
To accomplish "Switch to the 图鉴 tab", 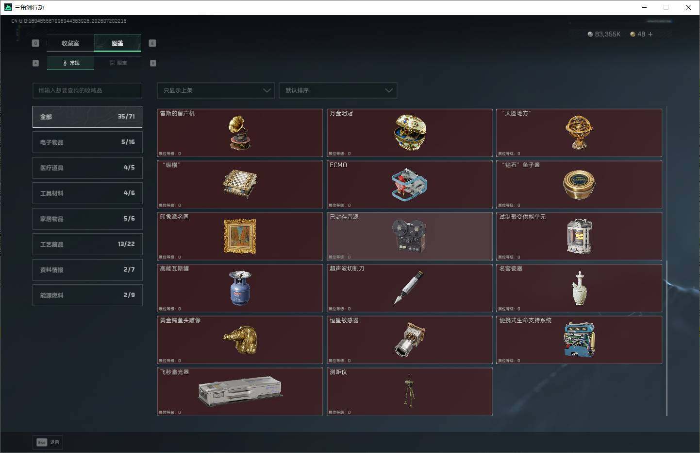I will [117, 43].
